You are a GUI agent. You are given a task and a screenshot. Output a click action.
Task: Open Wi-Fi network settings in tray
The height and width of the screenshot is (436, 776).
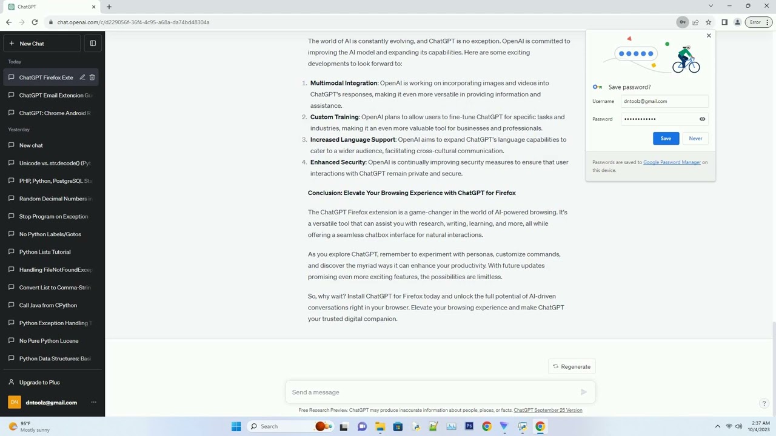coord(729,426)
